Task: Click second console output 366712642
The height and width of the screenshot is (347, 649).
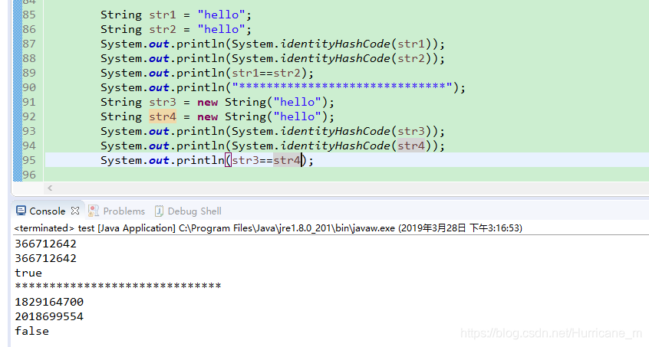Action: [45, 258]
